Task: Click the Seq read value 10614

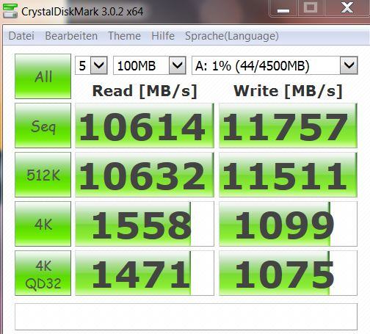Action: (x=145, y=126)
